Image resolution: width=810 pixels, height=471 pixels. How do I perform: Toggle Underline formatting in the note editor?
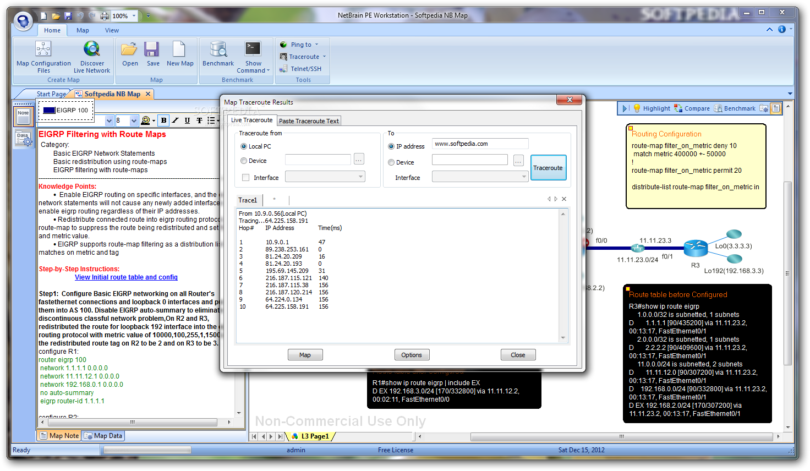[x=188, y=121]
